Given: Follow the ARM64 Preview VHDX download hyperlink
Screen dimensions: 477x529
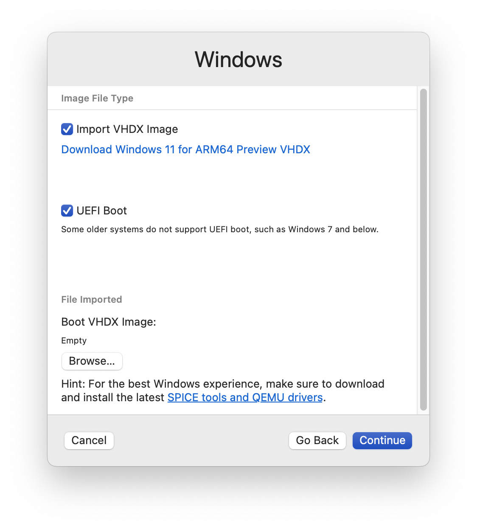Looking at the screenshot, I should coord(185,149).
